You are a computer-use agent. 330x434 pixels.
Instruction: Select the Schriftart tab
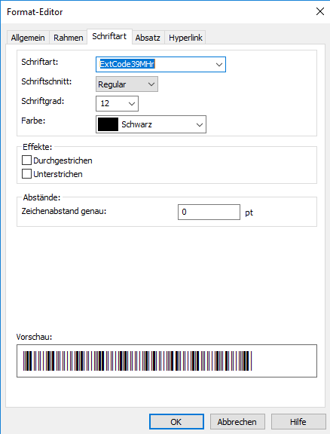pyautogui.click(x=109, y=36)
